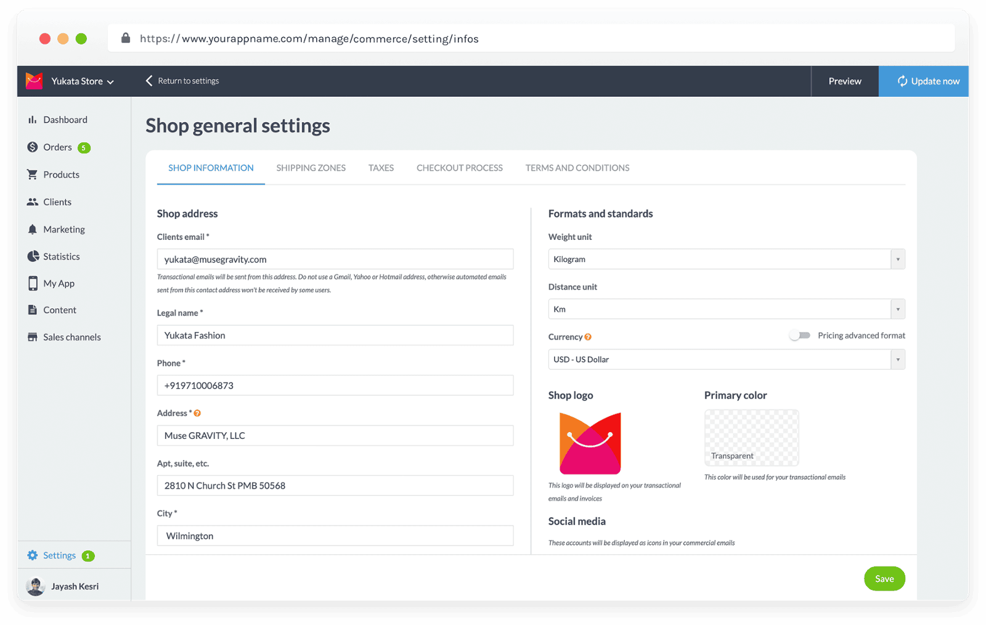Select My App in the sidebar
The height and width of the screenshot is (625, 986).
[x=59, y=283]
